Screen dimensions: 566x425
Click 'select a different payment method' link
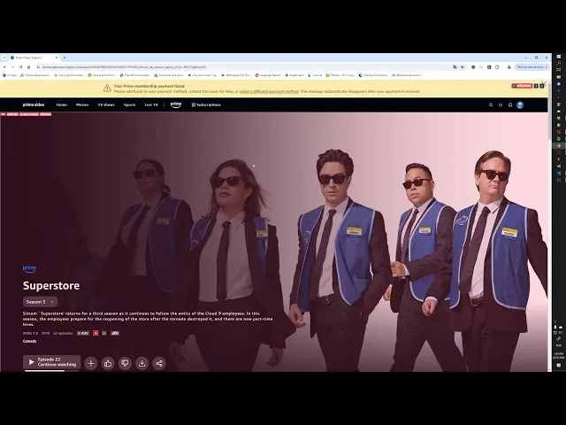(269, 91)
